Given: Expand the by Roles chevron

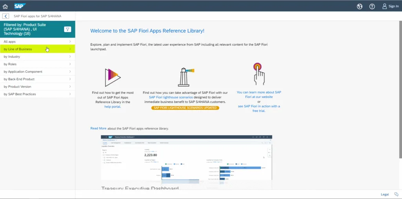Looking at the screenshot, I should [x=70, y=64].
